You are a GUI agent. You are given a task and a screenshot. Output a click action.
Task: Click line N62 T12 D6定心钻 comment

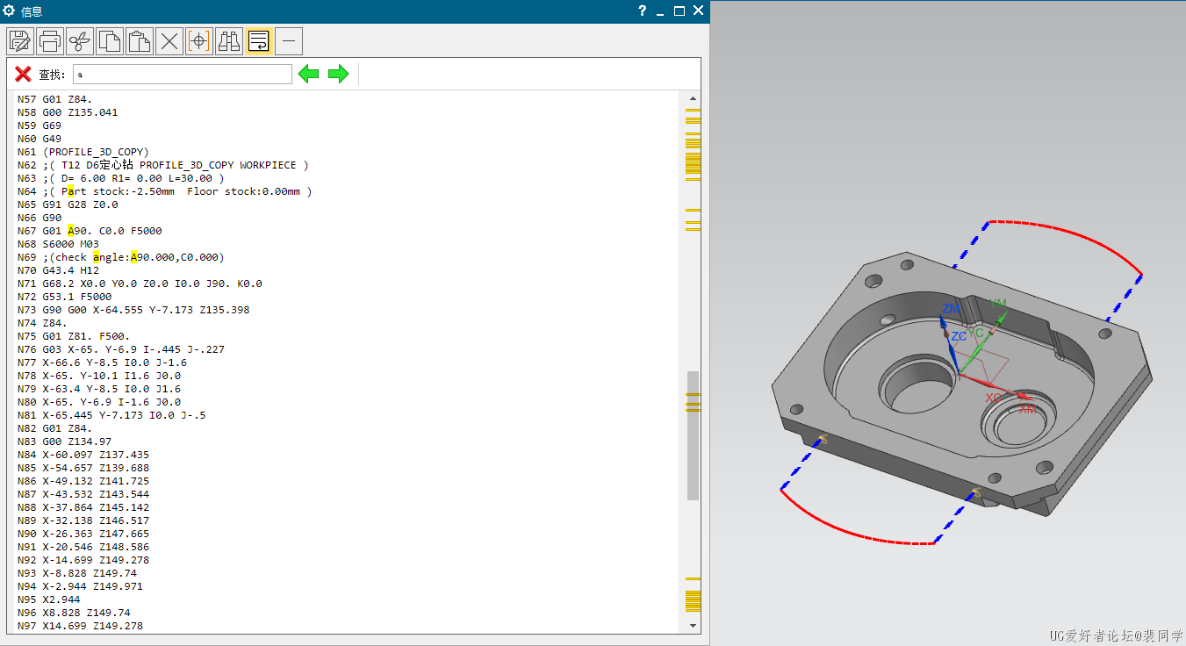tap(163, 165)
